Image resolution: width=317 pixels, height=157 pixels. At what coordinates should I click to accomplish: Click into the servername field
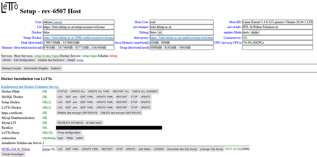(x=181, y=27)
